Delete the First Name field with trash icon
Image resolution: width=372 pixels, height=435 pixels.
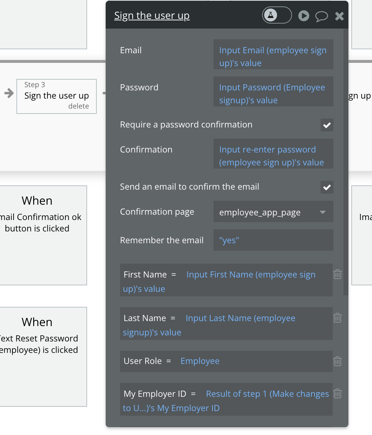[337, 274]
